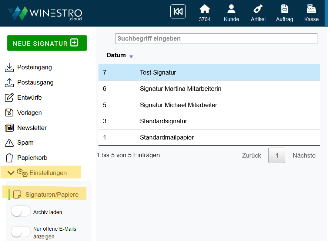Click page 1 pagination button

[x=277, y=155]
